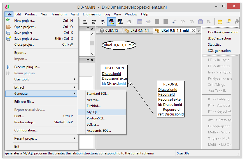The height and width of the screenshot is (162, 245).
Task: Click the CLIENTS tab database icon
Action: [102, 31]
